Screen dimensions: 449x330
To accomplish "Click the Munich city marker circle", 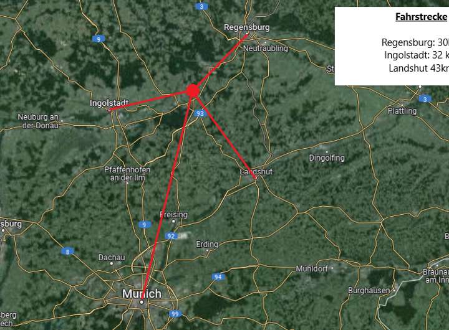I will [142, 302].
